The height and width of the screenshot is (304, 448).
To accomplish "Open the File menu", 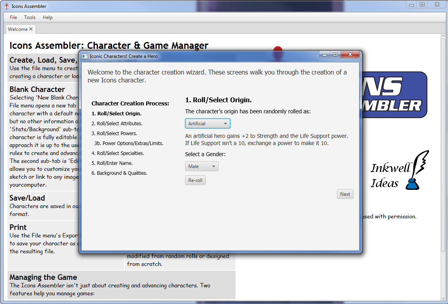I will pos(13,17).
